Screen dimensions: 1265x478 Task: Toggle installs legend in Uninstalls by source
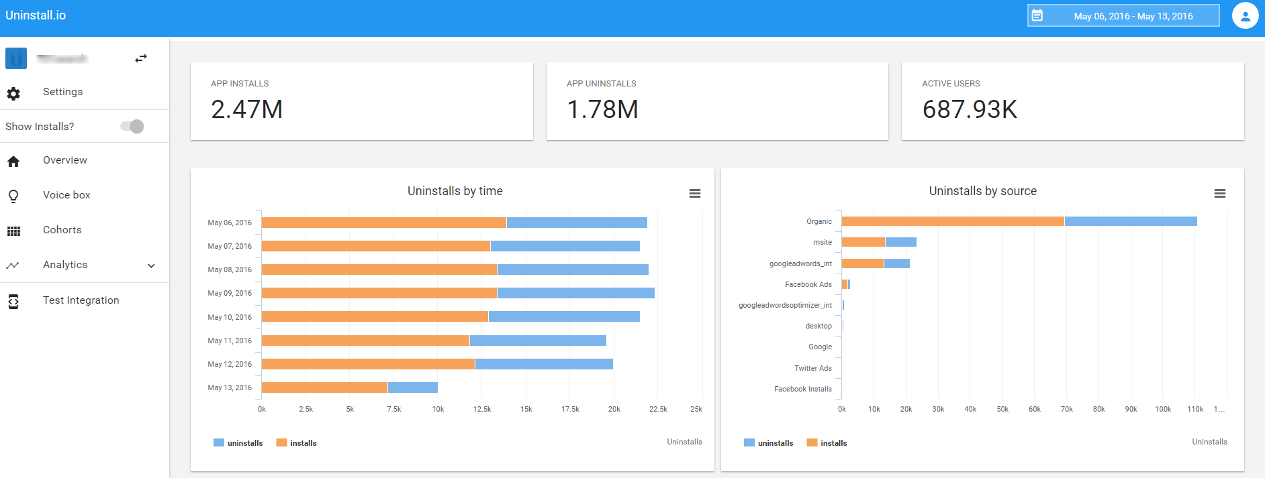(827, 443)
